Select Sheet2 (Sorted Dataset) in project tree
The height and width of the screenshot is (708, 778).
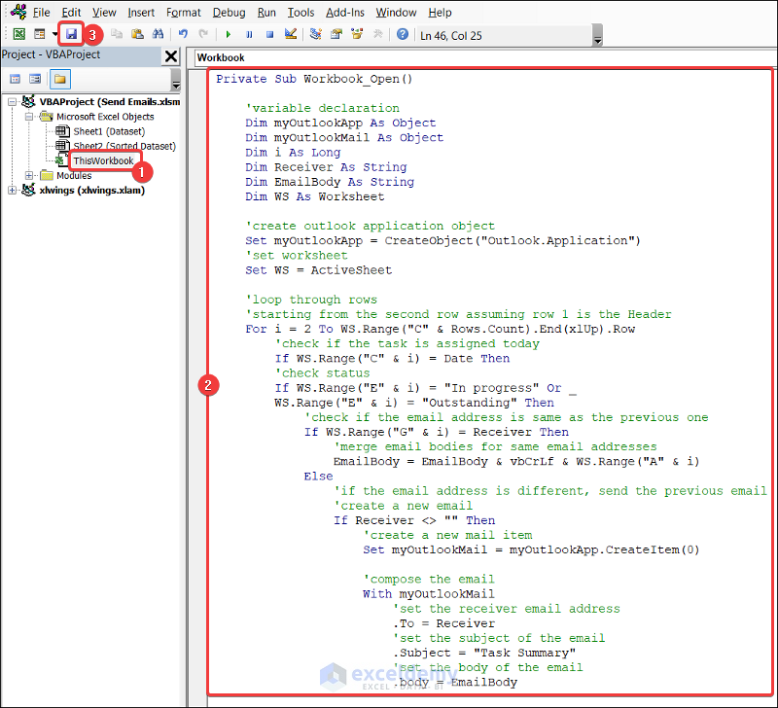coord(124,146)
